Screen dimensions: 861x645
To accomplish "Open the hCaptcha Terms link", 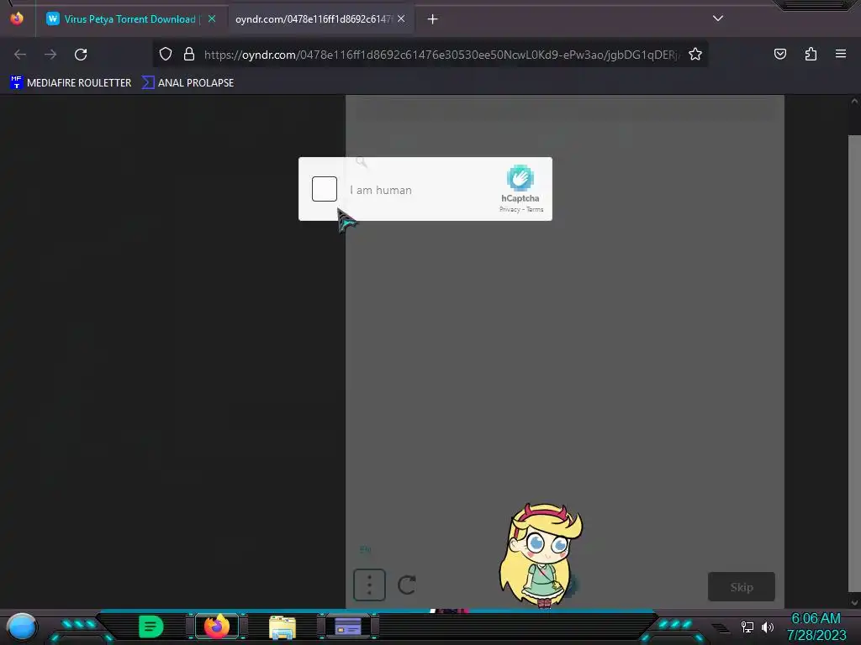I will tap(535, 209).
